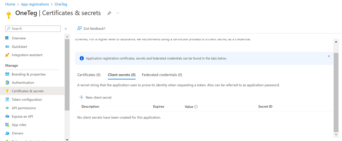
Task: Click the Got feedback? button
Action: (91, 28)
